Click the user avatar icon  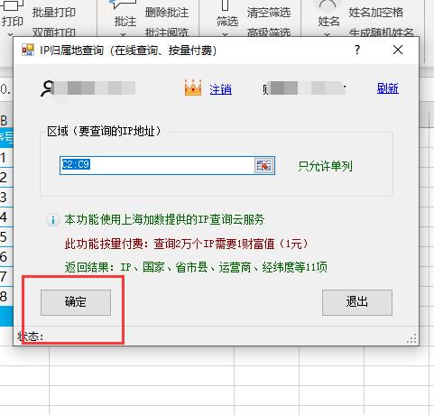pos(48,89)
